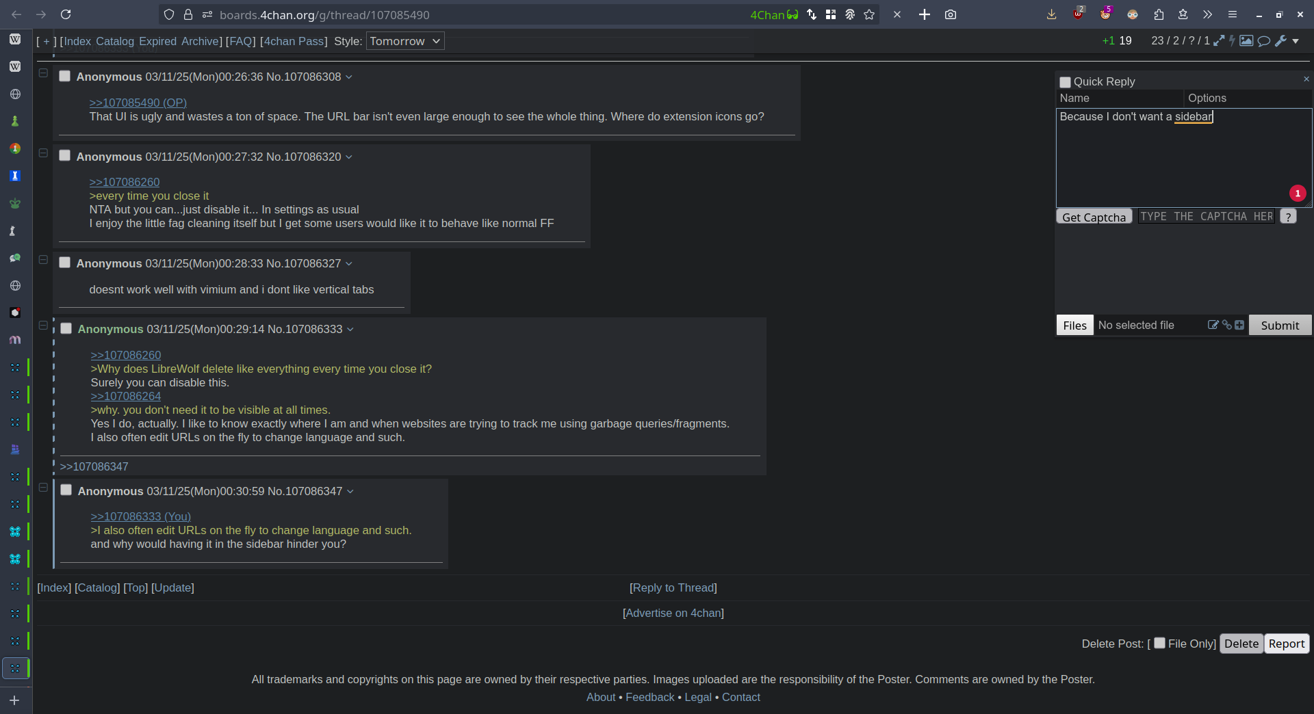1314x714 pixels.
Task: Open the FAQ link in the header
Action: 241,41
